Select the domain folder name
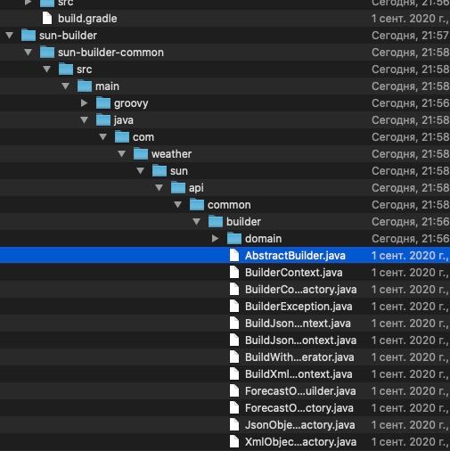This screenshot has height=451, width=450. [263, 239]
